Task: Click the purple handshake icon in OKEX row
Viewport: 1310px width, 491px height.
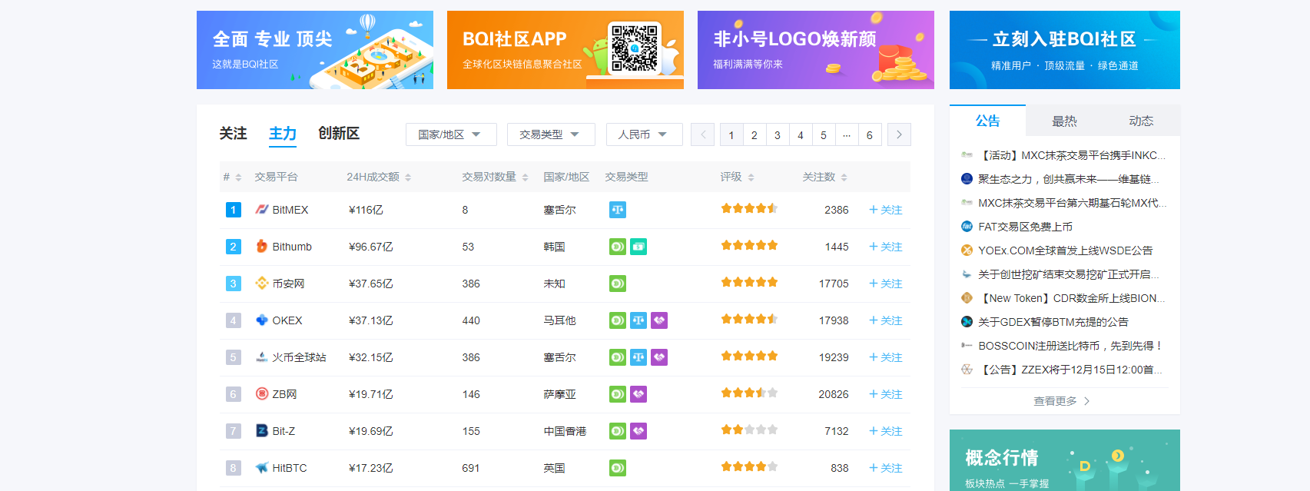Action: 659,320
